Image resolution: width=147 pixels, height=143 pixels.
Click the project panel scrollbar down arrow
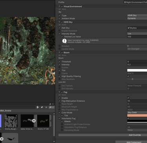[54, 141]
